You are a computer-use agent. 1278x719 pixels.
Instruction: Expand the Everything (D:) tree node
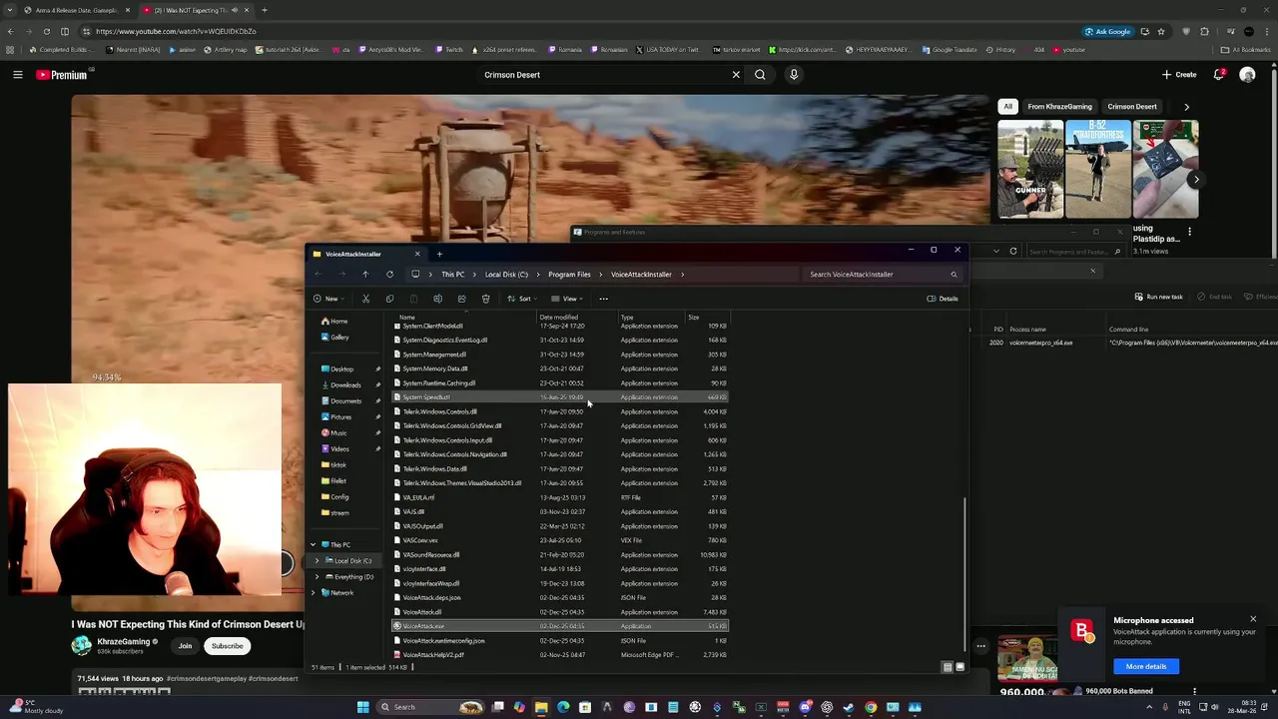pos(318,577)
